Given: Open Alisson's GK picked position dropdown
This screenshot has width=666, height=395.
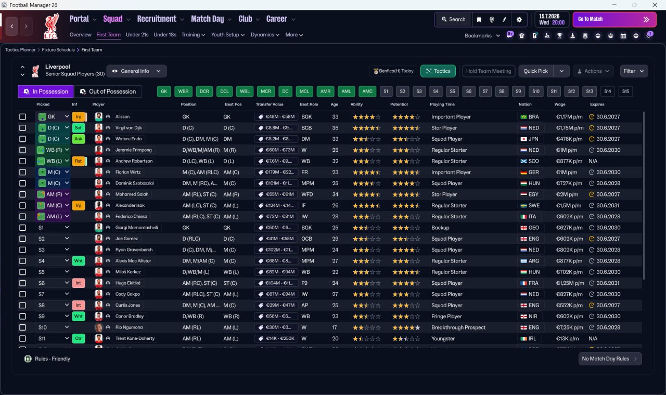Looking at the screenshot, I should click(53, 117).
